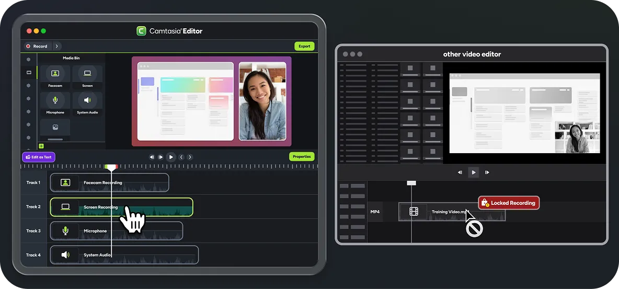The image size is (619, 289).
Task: Expand the arrow next to Record
Action: click(56, 46)
